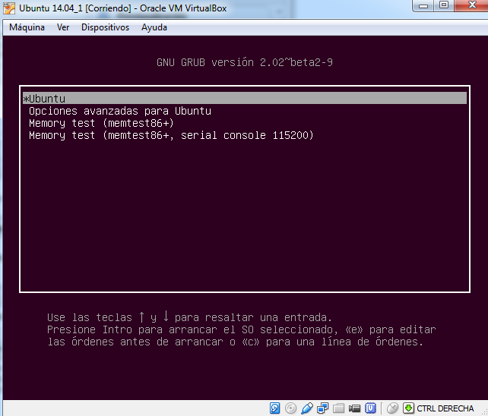
Task: Click the green keyboard capture arrow icon
Action: click(408, 408)
